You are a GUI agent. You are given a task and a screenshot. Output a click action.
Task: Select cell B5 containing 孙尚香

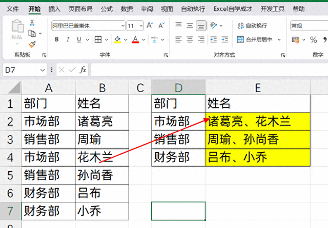coord(102,175)
